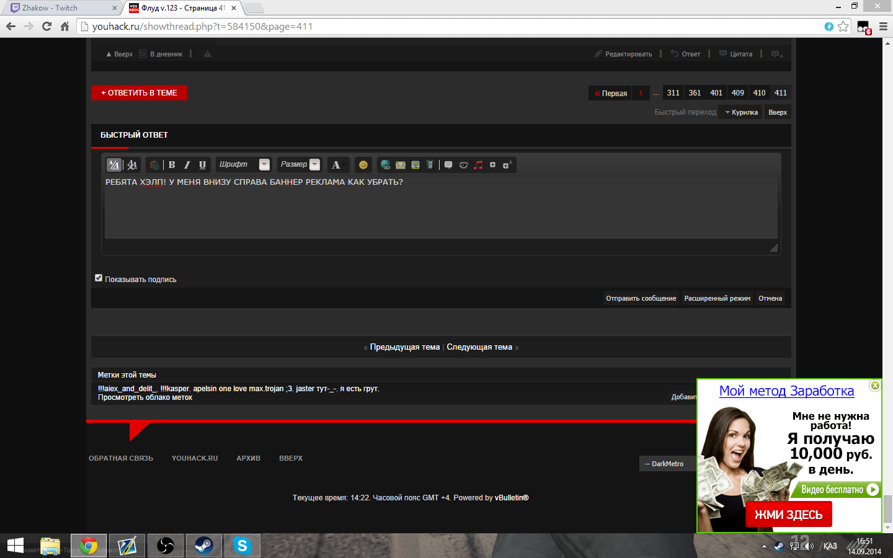Open Следующая тема next thread
This screenshot has height=558, width=893.
point(479,347)
